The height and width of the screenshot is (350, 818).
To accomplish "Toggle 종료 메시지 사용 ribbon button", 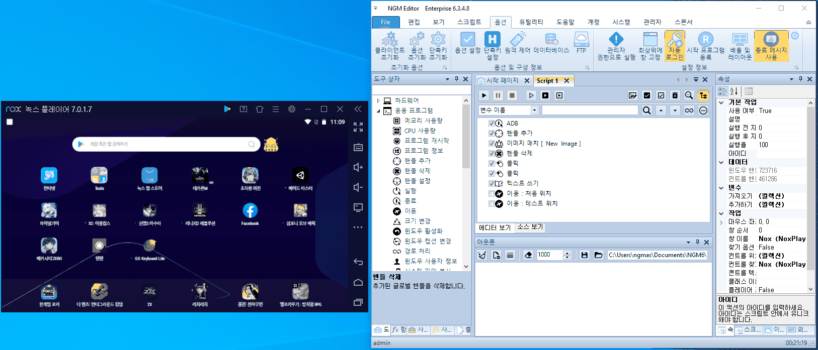I will [x=771, y=46].
